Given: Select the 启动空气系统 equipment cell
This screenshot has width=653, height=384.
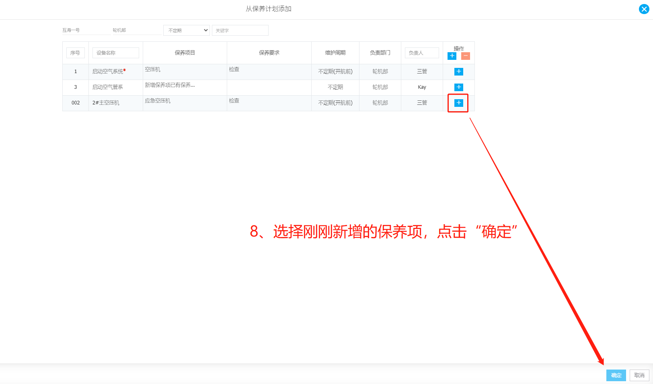Looking at the screenshot, I should (x=116, y=71).
